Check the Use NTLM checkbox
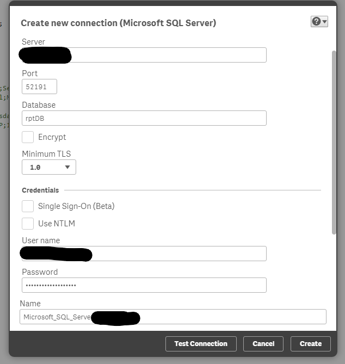 (28, 223)
